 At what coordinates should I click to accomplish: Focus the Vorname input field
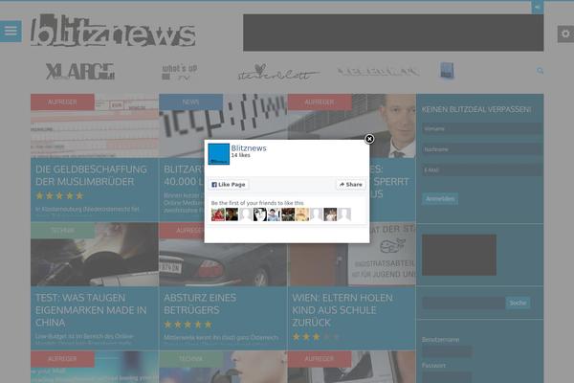coord(482,128)
